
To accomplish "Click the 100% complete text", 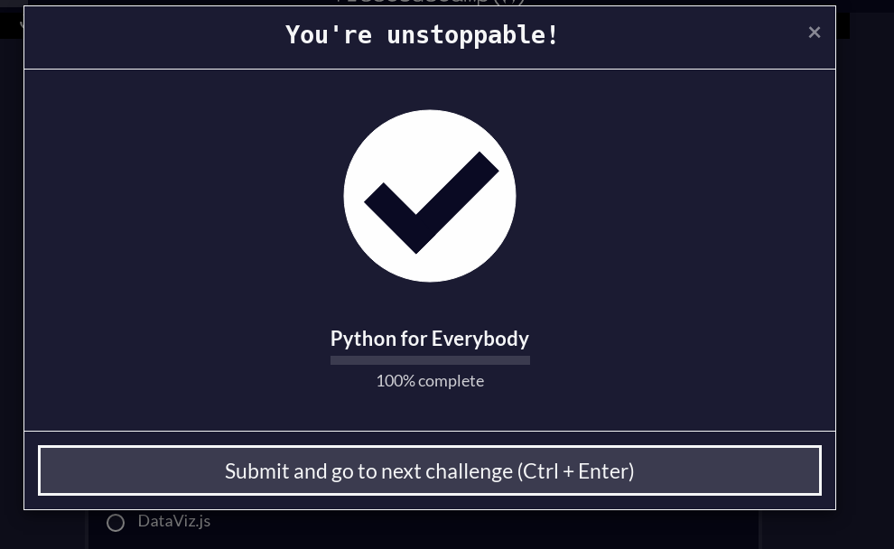I will click(x=430, y=381).
